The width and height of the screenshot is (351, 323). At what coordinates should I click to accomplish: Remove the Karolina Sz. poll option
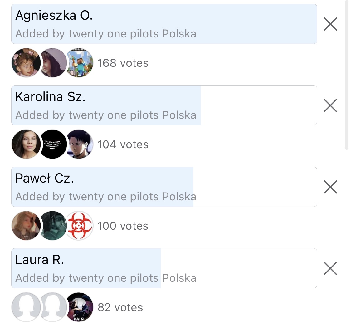point(330,105)
